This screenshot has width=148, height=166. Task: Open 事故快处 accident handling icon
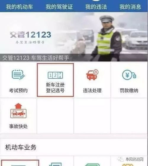[x=18, y=110]
